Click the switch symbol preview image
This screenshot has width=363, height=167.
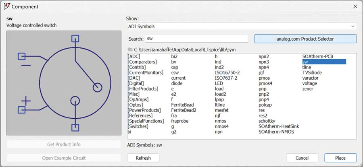pyautogui.click(x=64, y=83)
